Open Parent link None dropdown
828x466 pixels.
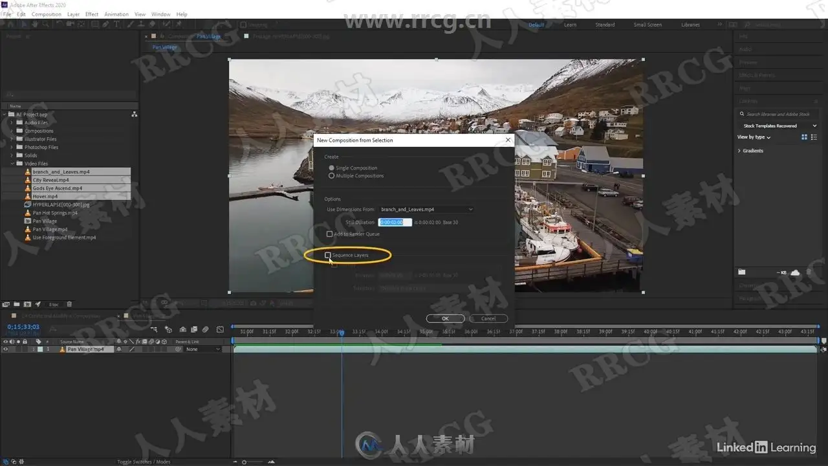pos(203,349)
